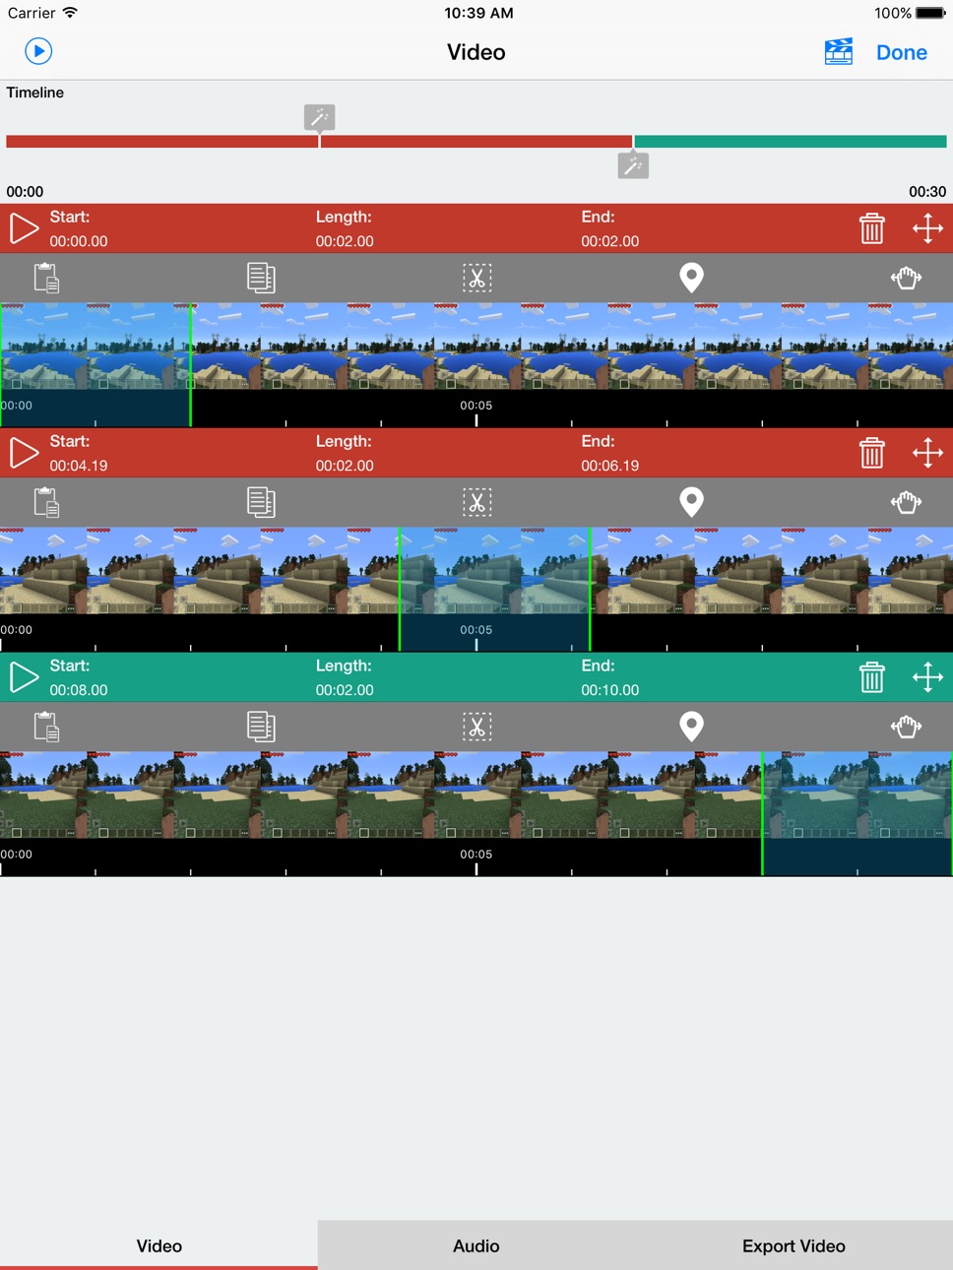
Task: Play the green clip starting at 00:08.00
Action: [x=24, y=677]
